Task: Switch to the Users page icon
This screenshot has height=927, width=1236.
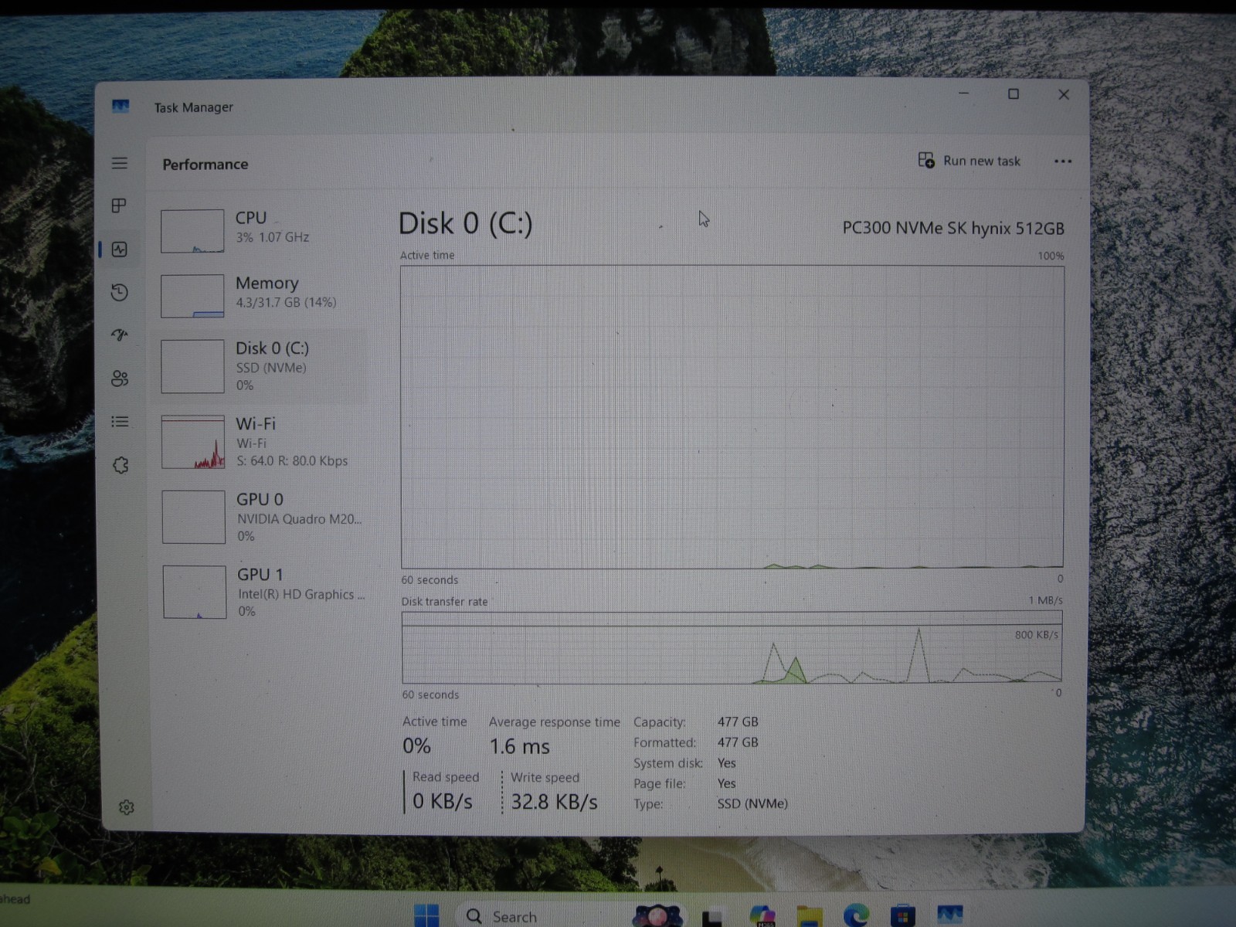Action: [x=119, y=379]
